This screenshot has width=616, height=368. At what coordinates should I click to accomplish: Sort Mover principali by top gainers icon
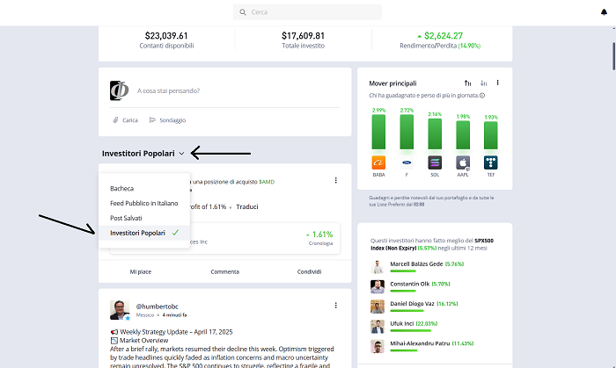467,83
